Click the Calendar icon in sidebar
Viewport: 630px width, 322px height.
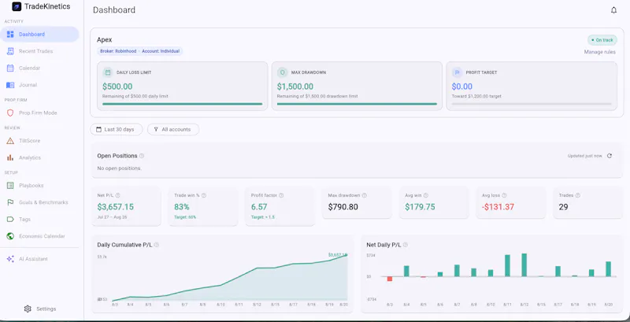10,68
